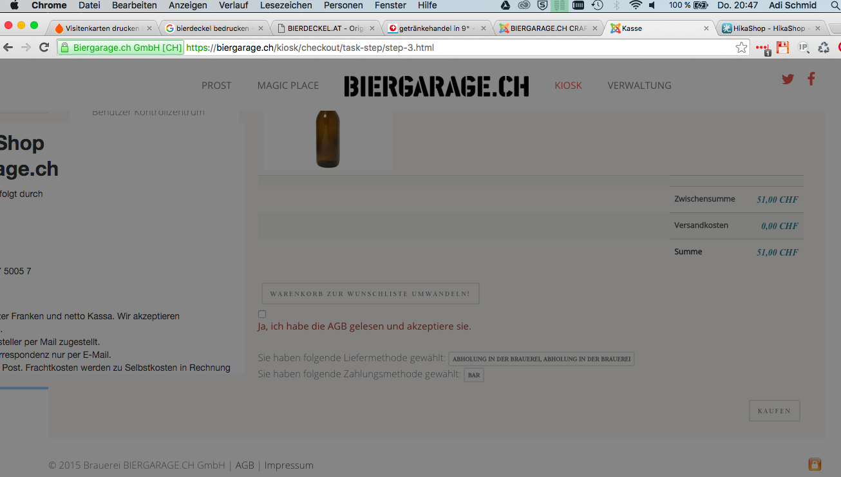Screen dimensions: 841x477
Task: Click the date and time display
Action: tap(737, 6)
